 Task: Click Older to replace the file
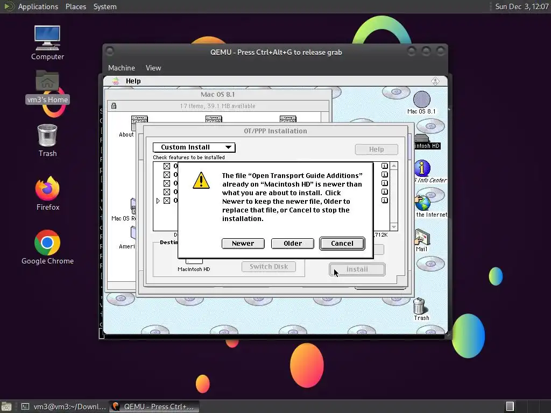click(x=292, y=244)
